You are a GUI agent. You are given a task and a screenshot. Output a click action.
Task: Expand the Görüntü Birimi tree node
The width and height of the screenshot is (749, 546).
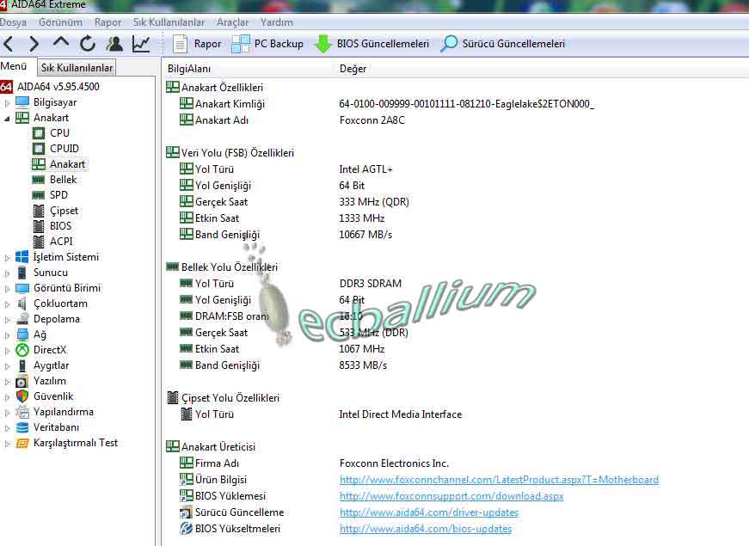7,289
